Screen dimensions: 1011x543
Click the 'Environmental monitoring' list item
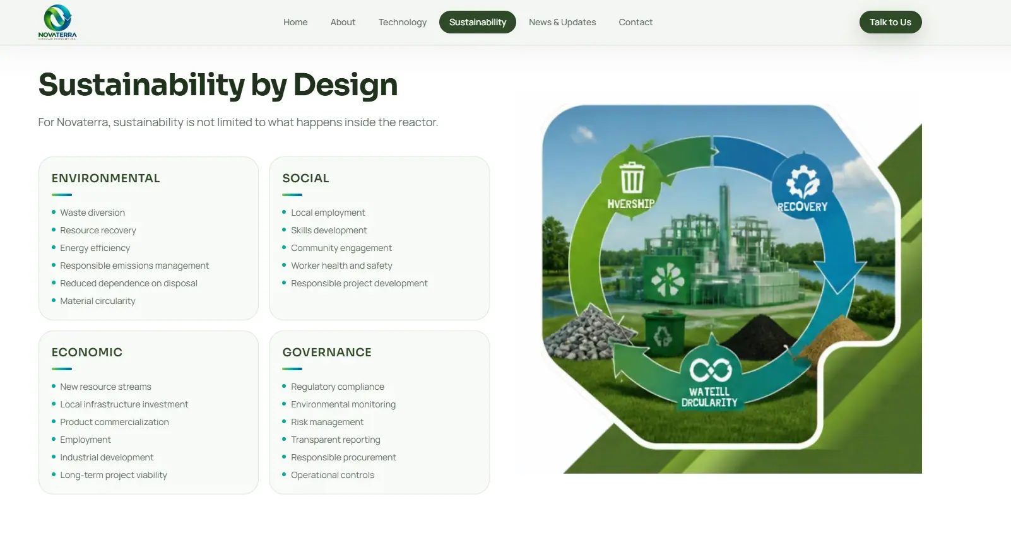(x=343, y=404)
